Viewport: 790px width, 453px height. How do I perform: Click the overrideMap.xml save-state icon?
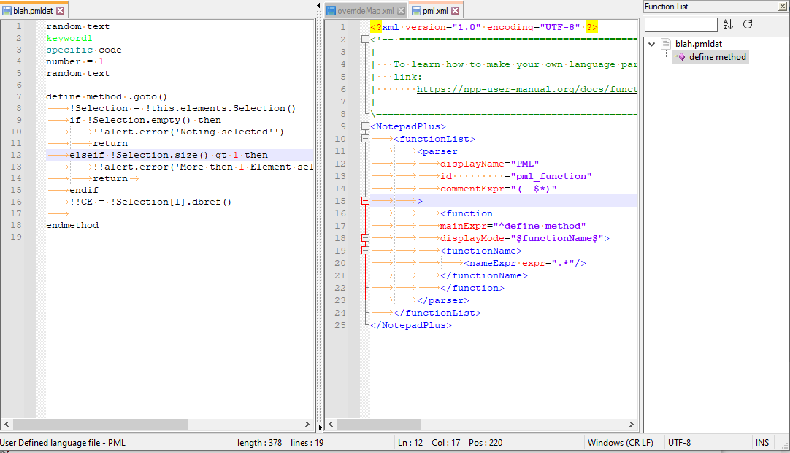pyautogui.click(x=331, y=10)
